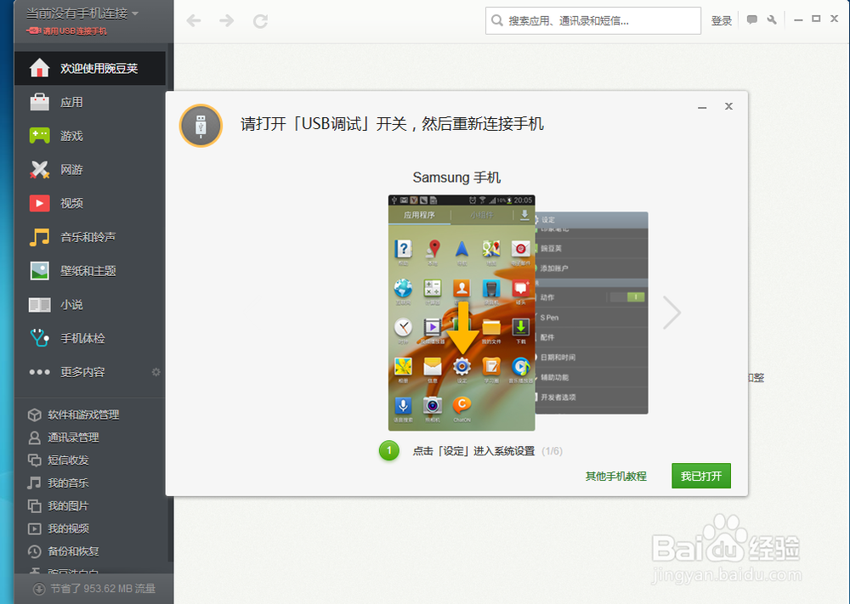This screenshot has width=850, height=604.
Task: Click the 我已打开 green button
Action: click(701, 476)
